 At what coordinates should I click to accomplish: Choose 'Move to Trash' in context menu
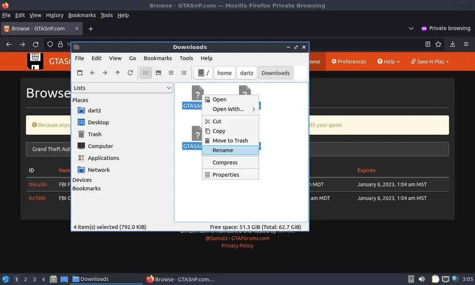230,141
